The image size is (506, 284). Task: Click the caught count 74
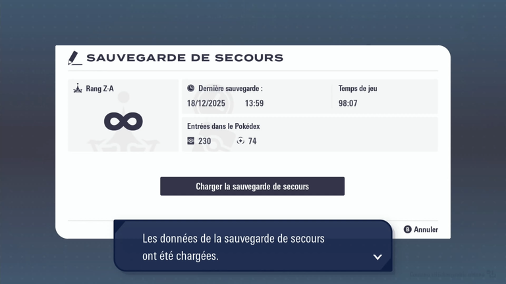pyautogui.click(x=252, y=141)
